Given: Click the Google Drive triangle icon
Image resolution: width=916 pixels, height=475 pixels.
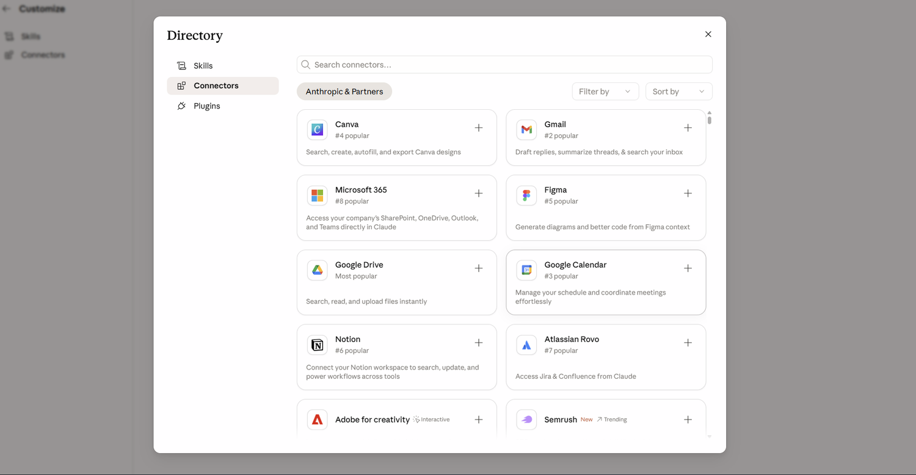Looking at the screenshot, I should 317,270.
